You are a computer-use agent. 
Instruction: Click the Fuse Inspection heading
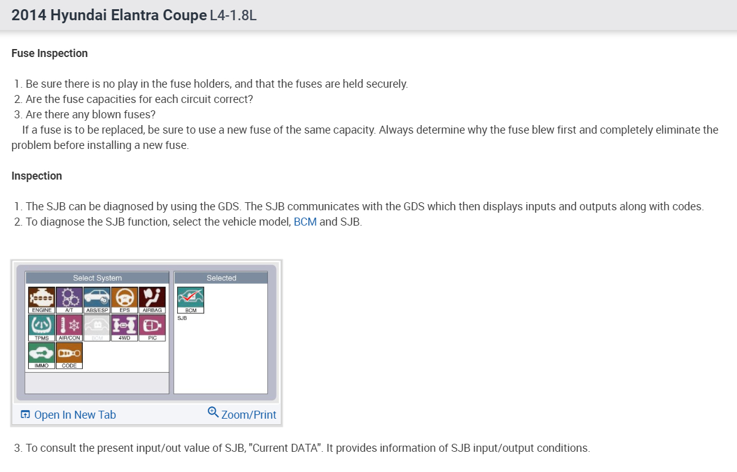coord(50,53)
